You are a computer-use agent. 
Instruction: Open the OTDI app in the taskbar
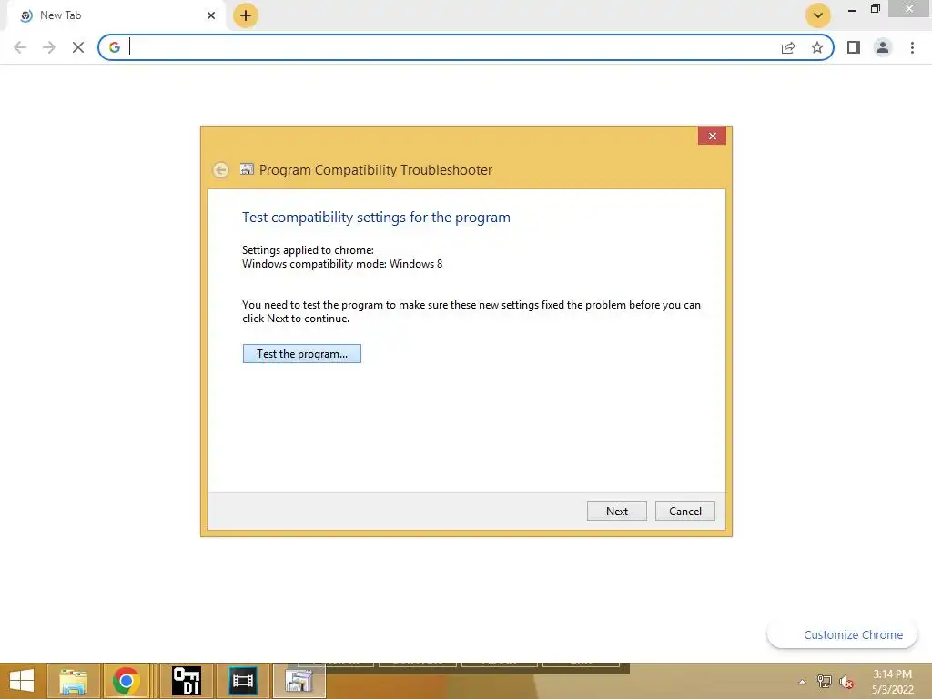[186, 681]
